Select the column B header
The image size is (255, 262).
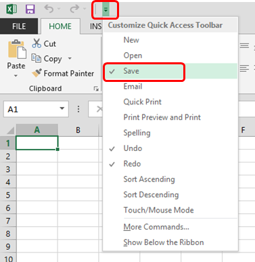[x=78, y=130]
